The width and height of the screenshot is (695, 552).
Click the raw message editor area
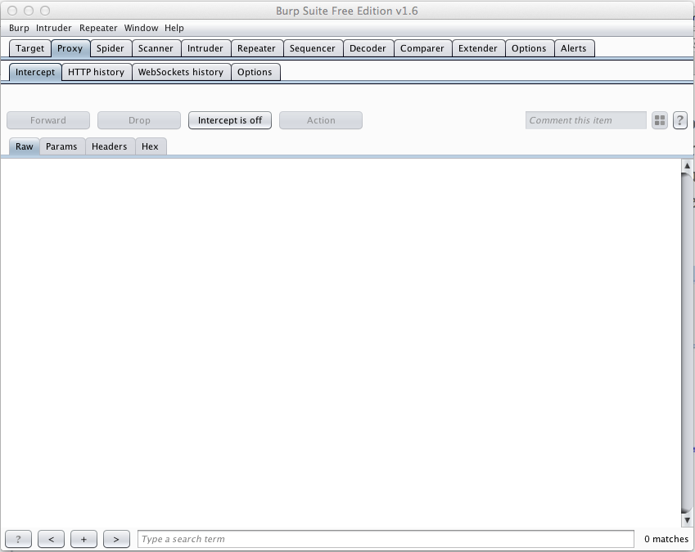click(x=341, y=341)
